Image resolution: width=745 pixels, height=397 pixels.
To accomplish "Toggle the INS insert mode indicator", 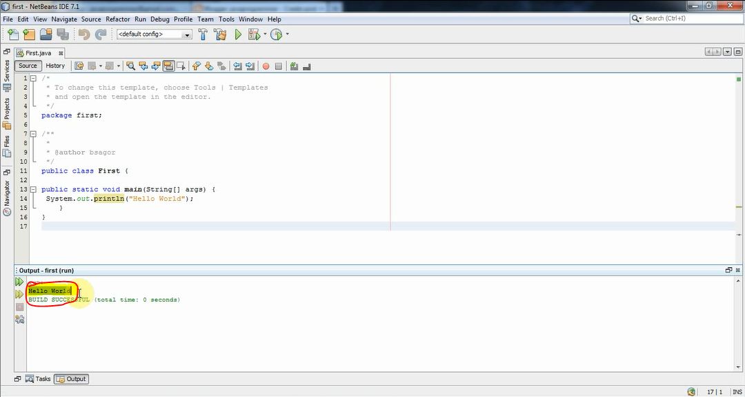I will (x=737, y=391).
